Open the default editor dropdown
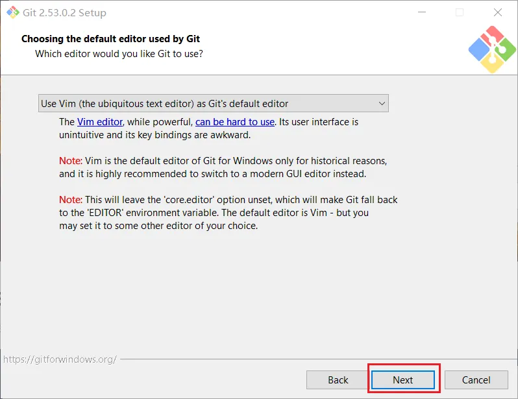The image size is (518, 399). point(213,103)
